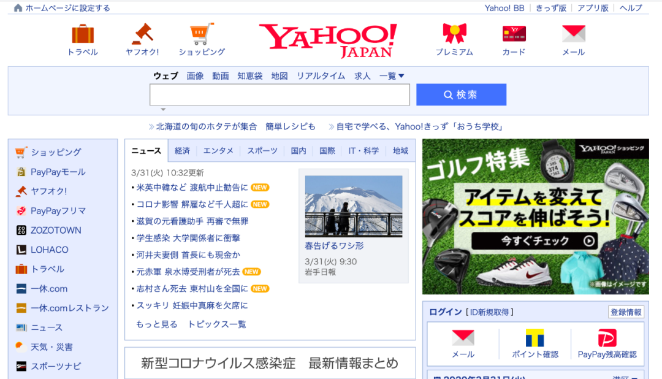Switch to the 経済 news tab

pyautogui.click(x=182, y=150)
